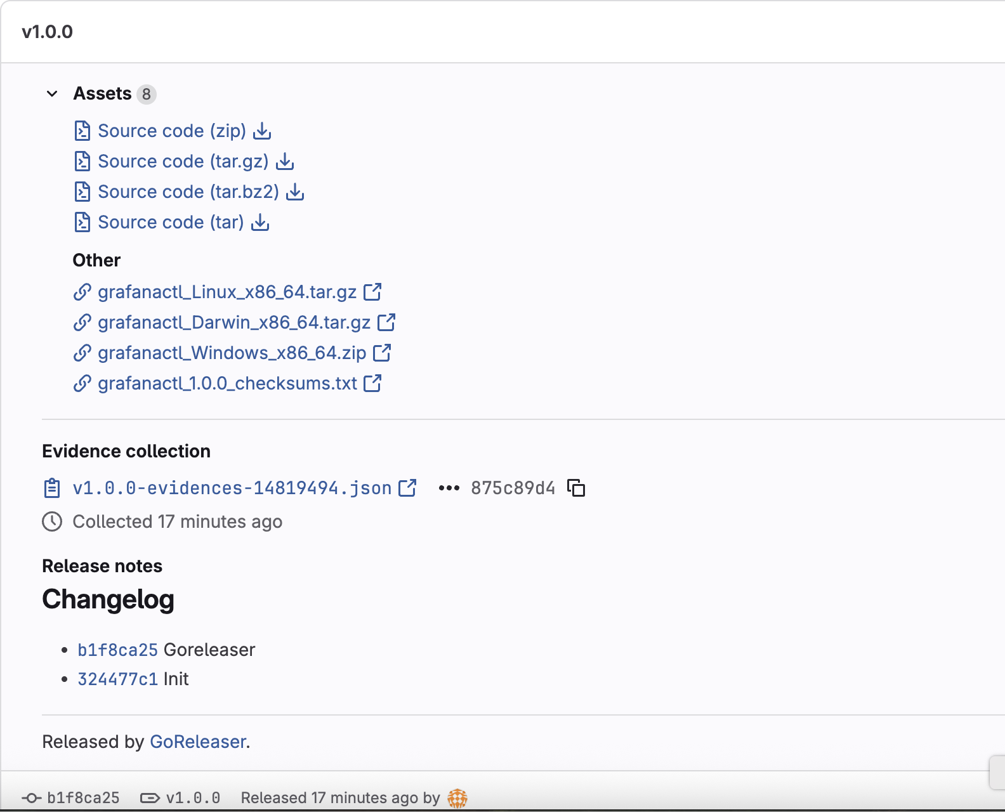Viewport: 1005px width, 812px height.
Task: Open commit b1f8ca25 in Changelog
Action: 117,650
